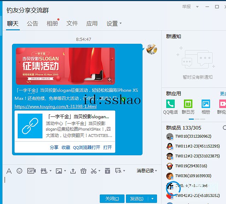Open the title bar dropdown arrow
The height and width of the screenshot is (204, 226).
(x=197, y=7)
